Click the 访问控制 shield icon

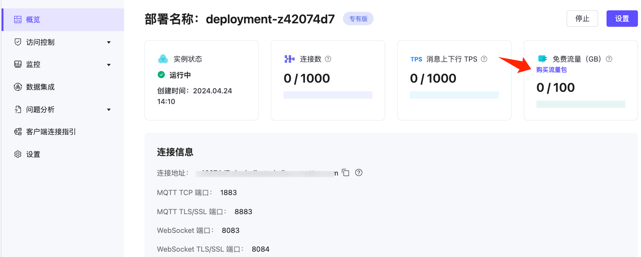[18, 42]
